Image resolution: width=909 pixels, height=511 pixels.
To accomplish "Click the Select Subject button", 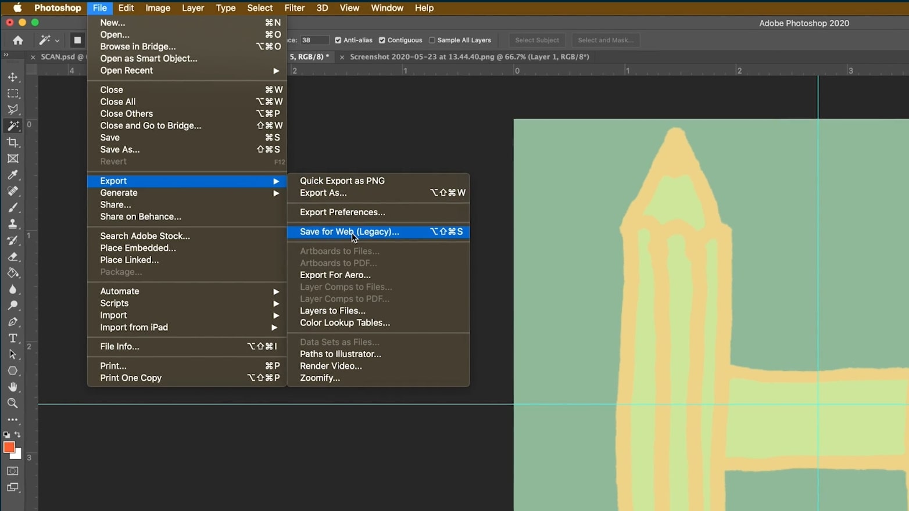I will pos(536,40).
